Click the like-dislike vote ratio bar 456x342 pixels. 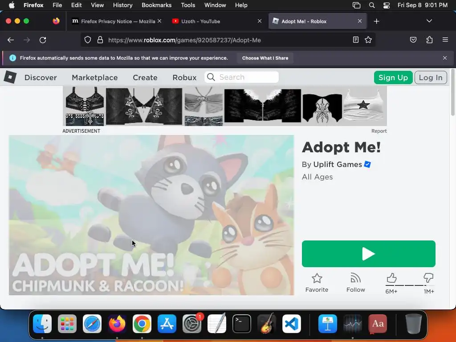click(x=410, y=285)
